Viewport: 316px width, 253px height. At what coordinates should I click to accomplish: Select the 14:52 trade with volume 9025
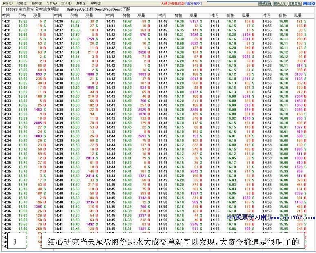(x=247, y=57)
